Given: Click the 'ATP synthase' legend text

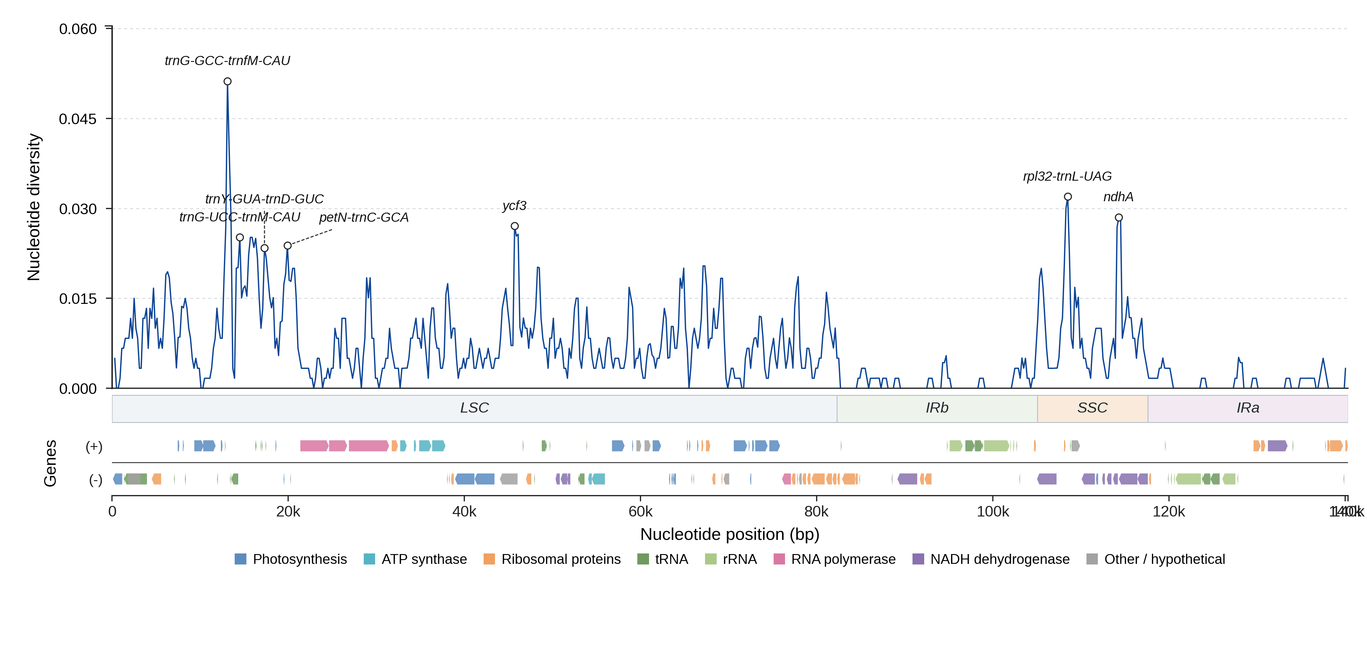Looking at the screenshot, I should point(424,559).
